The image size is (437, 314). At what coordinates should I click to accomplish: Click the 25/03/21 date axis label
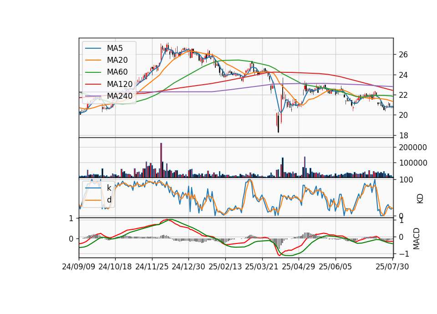coord(262,267)
